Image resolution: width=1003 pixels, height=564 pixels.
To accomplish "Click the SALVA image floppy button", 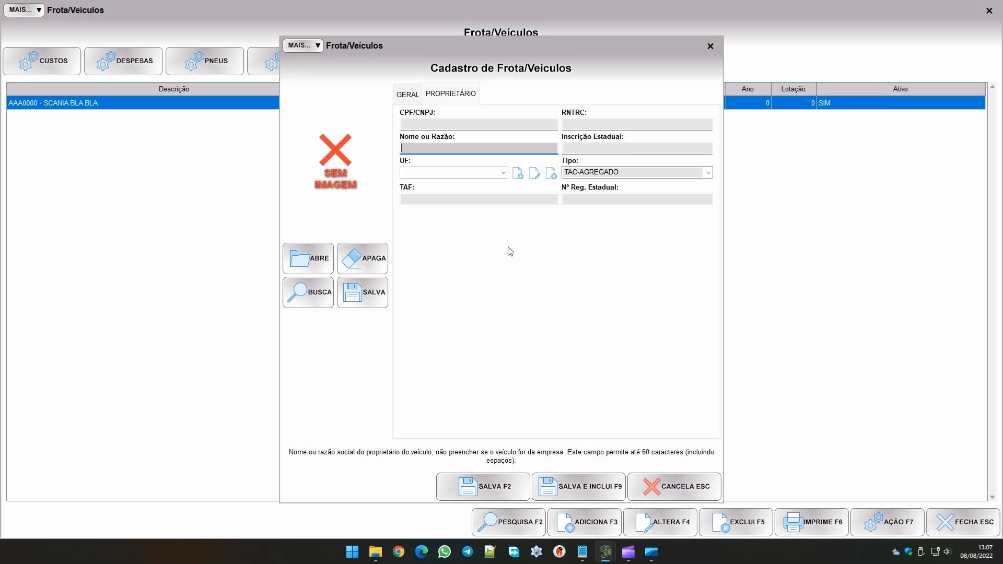I will click(363, 292).
